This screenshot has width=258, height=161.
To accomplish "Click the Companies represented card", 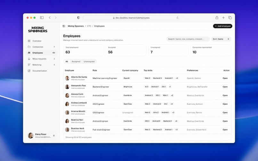I will [211, 50].
